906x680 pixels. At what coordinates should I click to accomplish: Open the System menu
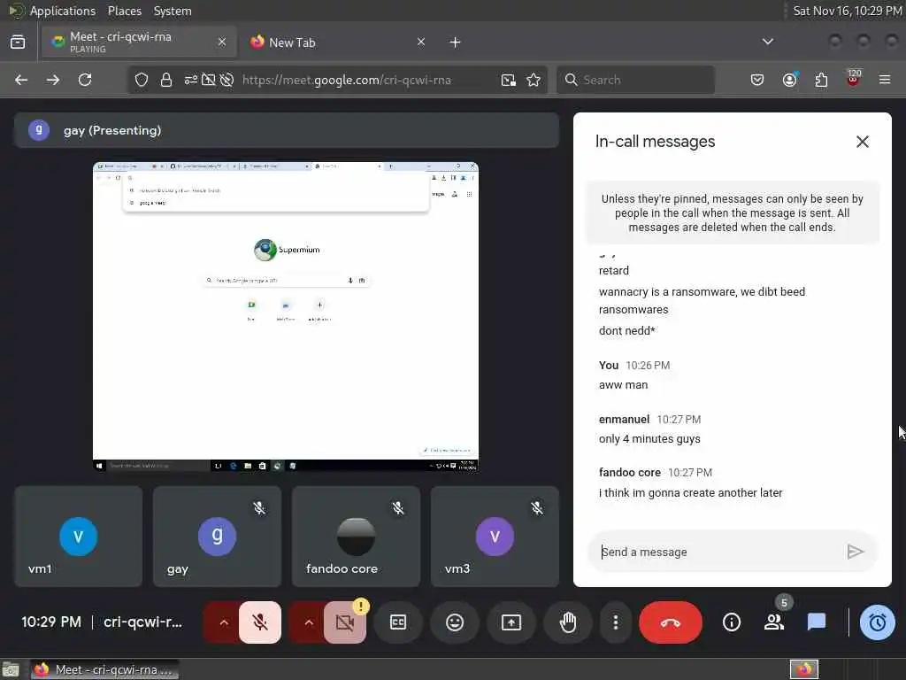coord(173,11)
